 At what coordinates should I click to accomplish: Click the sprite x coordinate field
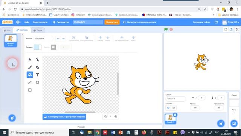point(201,98)
